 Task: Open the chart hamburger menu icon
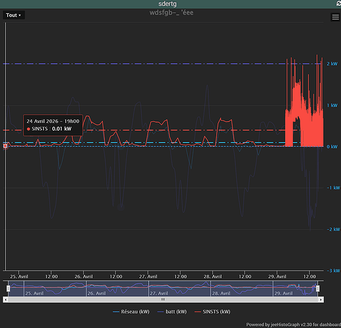pyautogui.click(x=335, y=17)
